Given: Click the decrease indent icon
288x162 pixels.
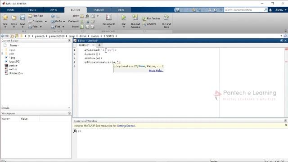Looking at the screenshot, I should coord(93,27).
